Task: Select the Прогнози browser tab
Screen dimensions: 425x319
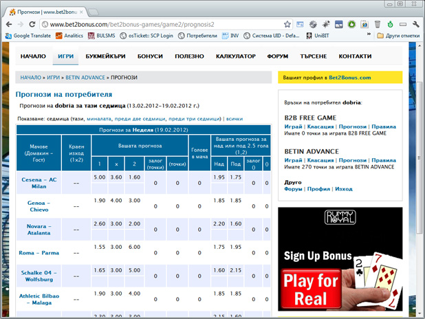Action: [46, 12]
